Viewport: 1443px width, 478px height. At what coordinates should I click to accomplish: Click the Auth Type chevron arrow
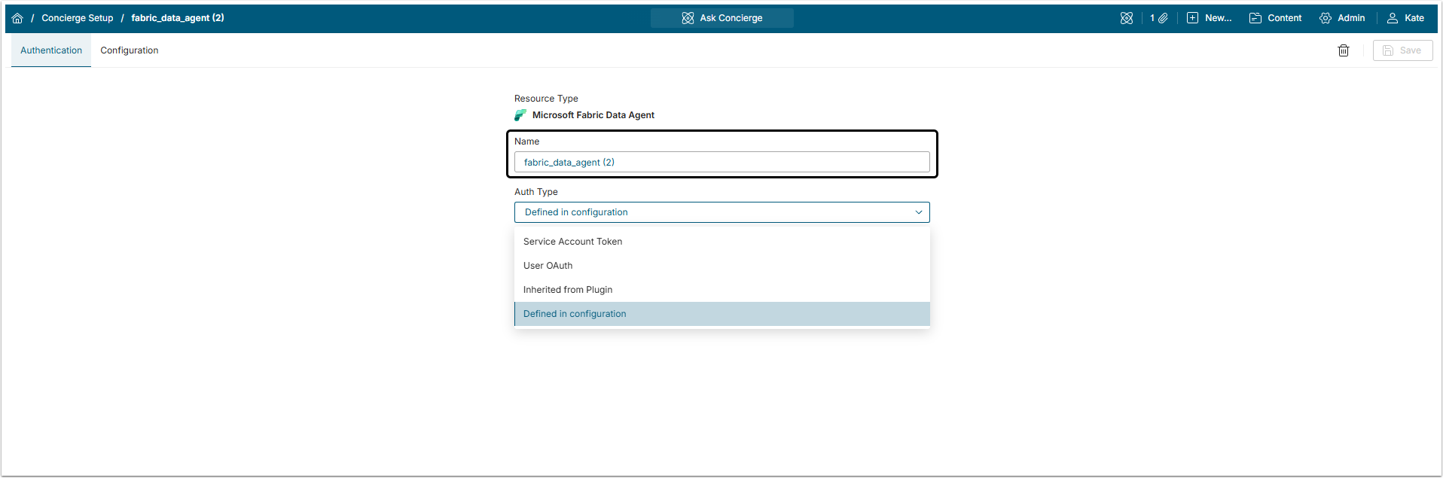click(918, 212)
